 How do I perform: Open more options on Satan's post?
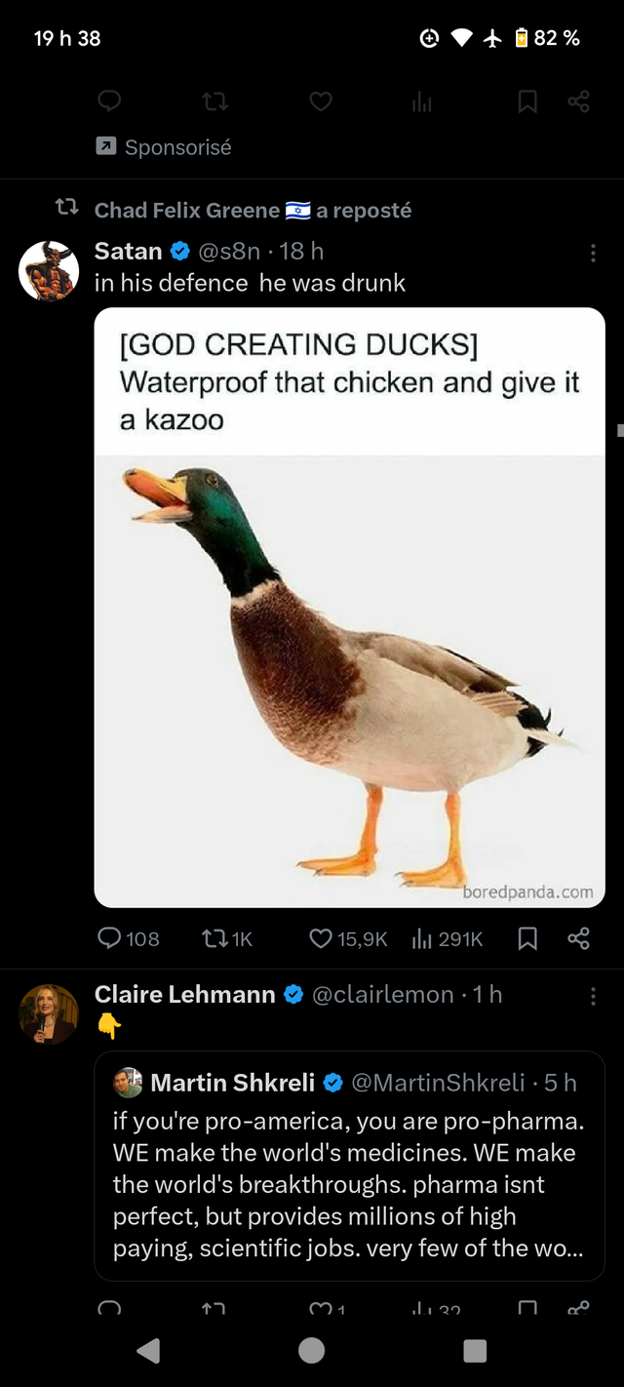(593, 253)
